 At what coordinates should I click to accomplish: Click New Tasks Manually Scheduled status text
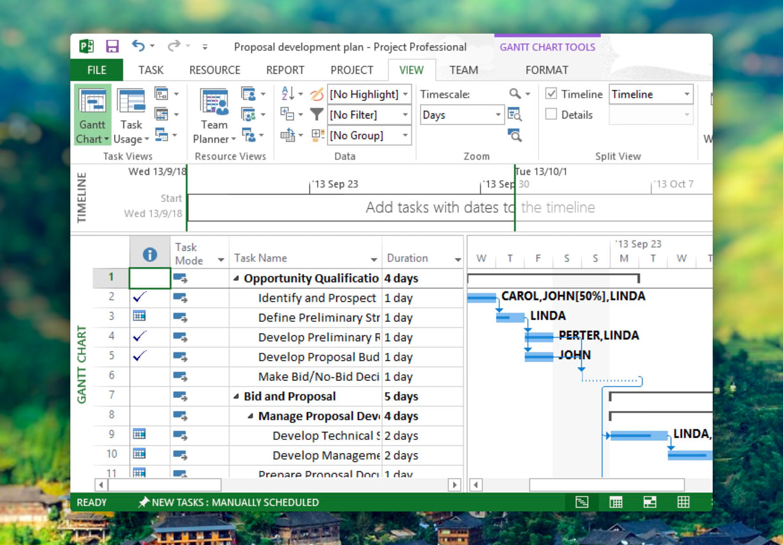coord(234,503)
